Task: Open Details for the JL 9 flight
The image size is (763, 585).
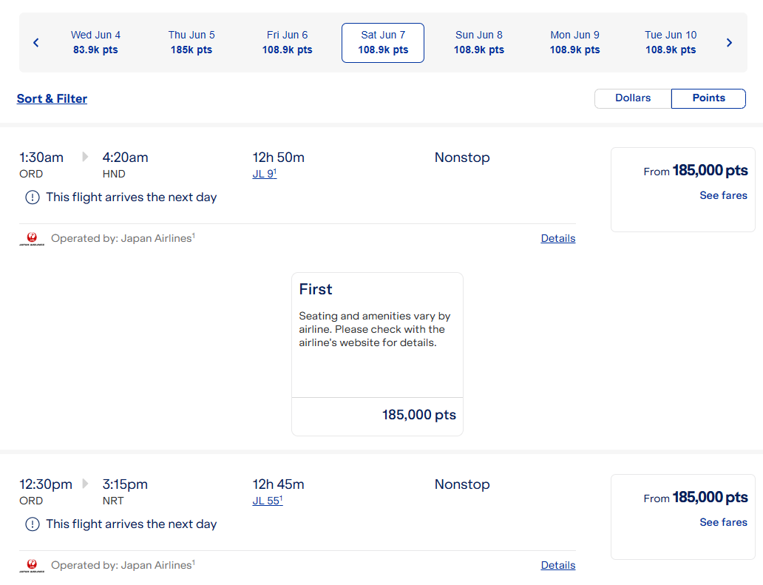Action: [x=558, y=239]
